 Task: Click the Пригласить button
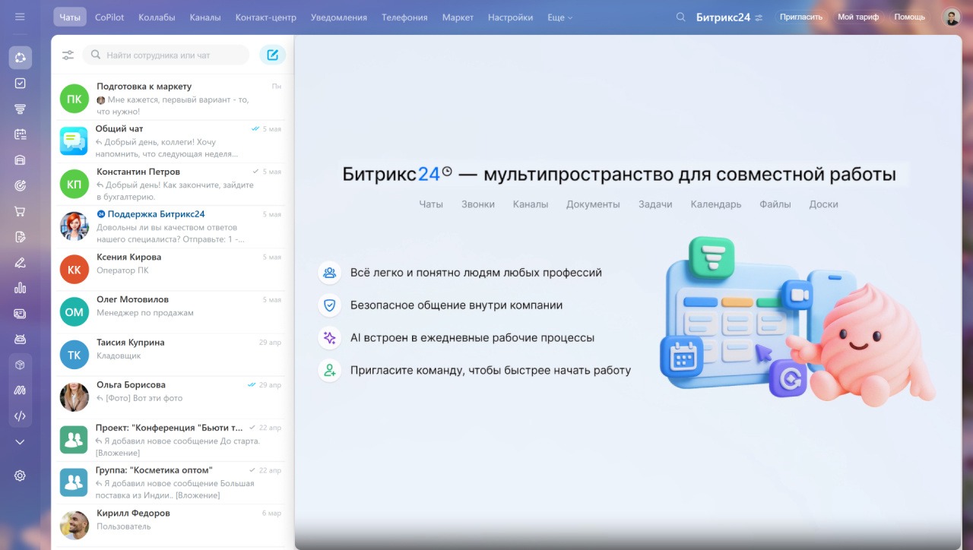pyautogui.click(x=800, y=16)
